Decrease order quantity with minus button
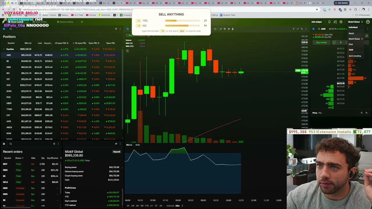The image size is (372, 209). tap(334, 42)
